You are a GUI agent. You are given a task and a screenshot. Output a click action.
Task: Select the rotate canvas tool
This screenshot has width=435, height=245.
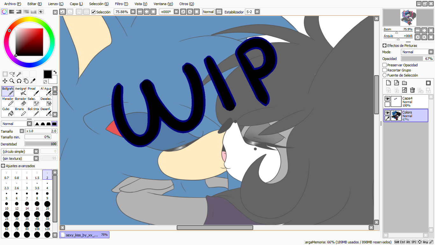coord(19,81)
